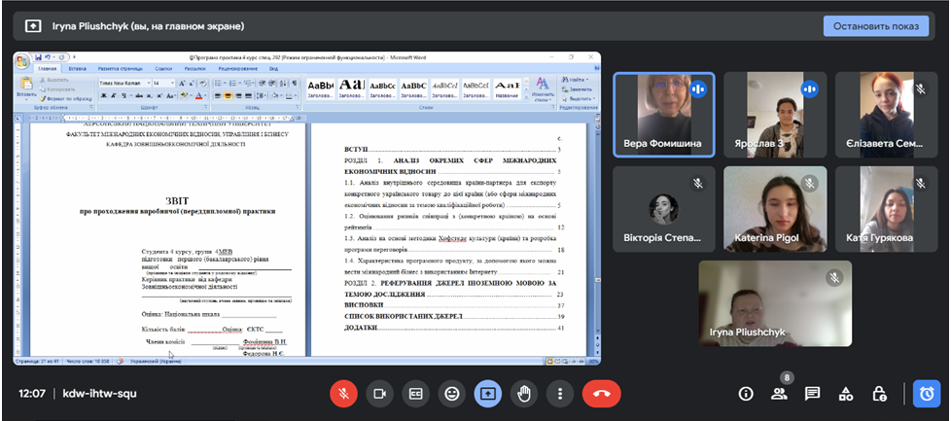Image resolution: width=951 pixels, height=421 pixels.
Task: Click the paragraph shading bucket icon
Action: (x=276, y=96)
